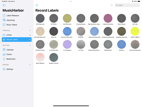Open Capitol Records label

pyautogui.click(x=108, y=18)
